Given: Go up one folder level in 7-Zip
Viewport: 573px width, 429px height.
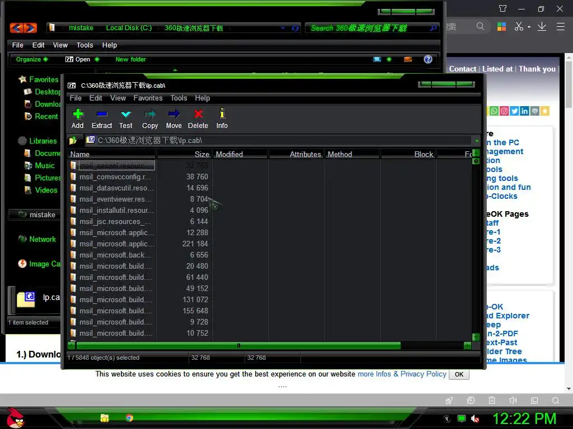Looking at the screenshot, I should (73, 140).
